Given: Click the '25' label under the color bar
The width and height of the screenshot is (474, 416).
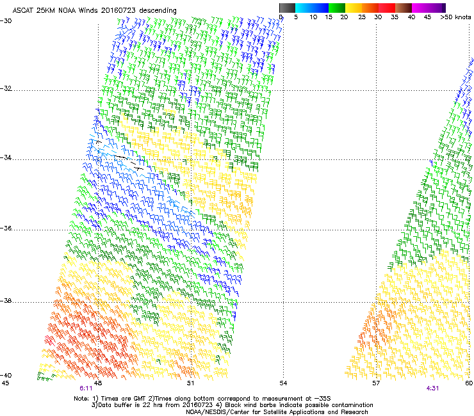Looking at the screenshot, I should click(362, 17).
